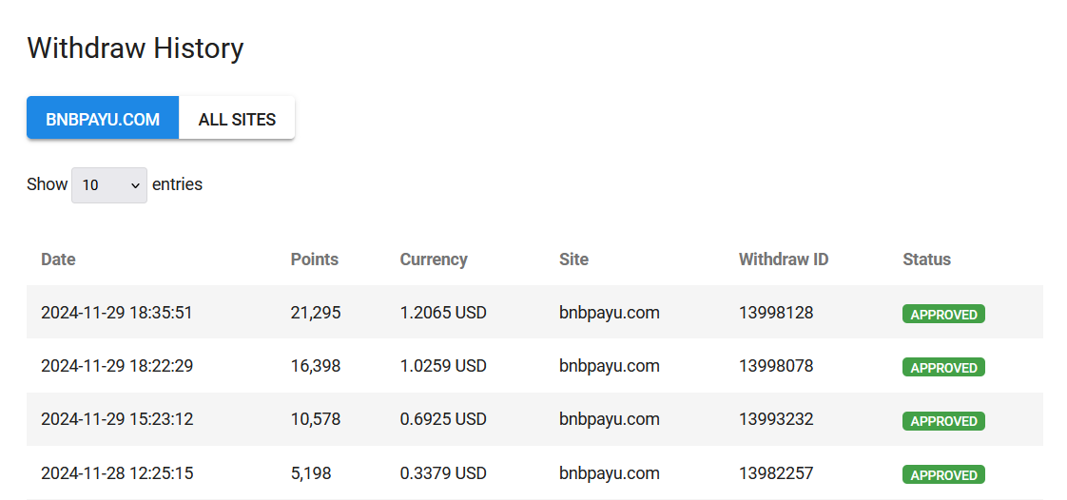Click bnbpayu.com site in 5,198 points row
The height and width of the screenshot is (500, 1067).
point(610,473)
